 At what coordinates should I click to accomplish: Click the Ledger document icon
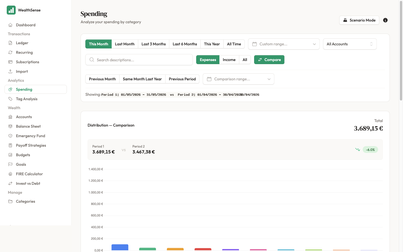[10, 43]
